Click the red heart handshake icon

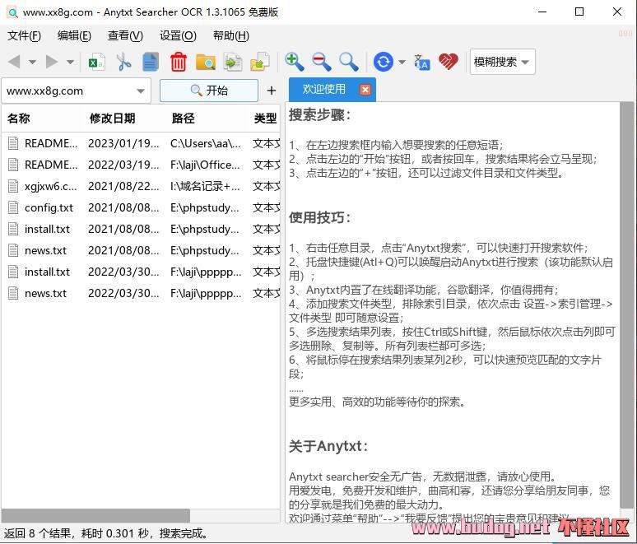(x=448, y=62)
